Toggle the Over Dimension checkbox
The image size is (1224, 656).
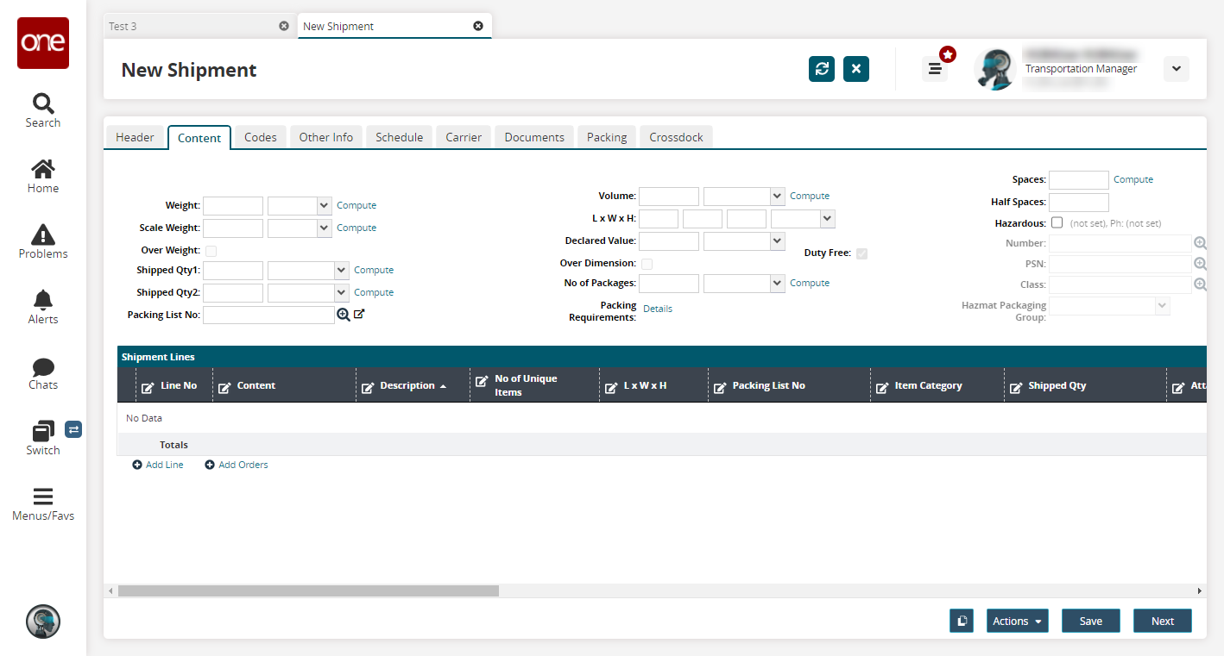[x=647, y=264]
